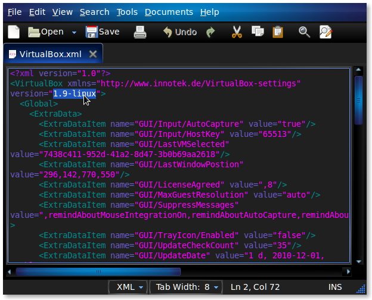
Task: Open the Tab Width dropdown
Action: tap(186, 287)
